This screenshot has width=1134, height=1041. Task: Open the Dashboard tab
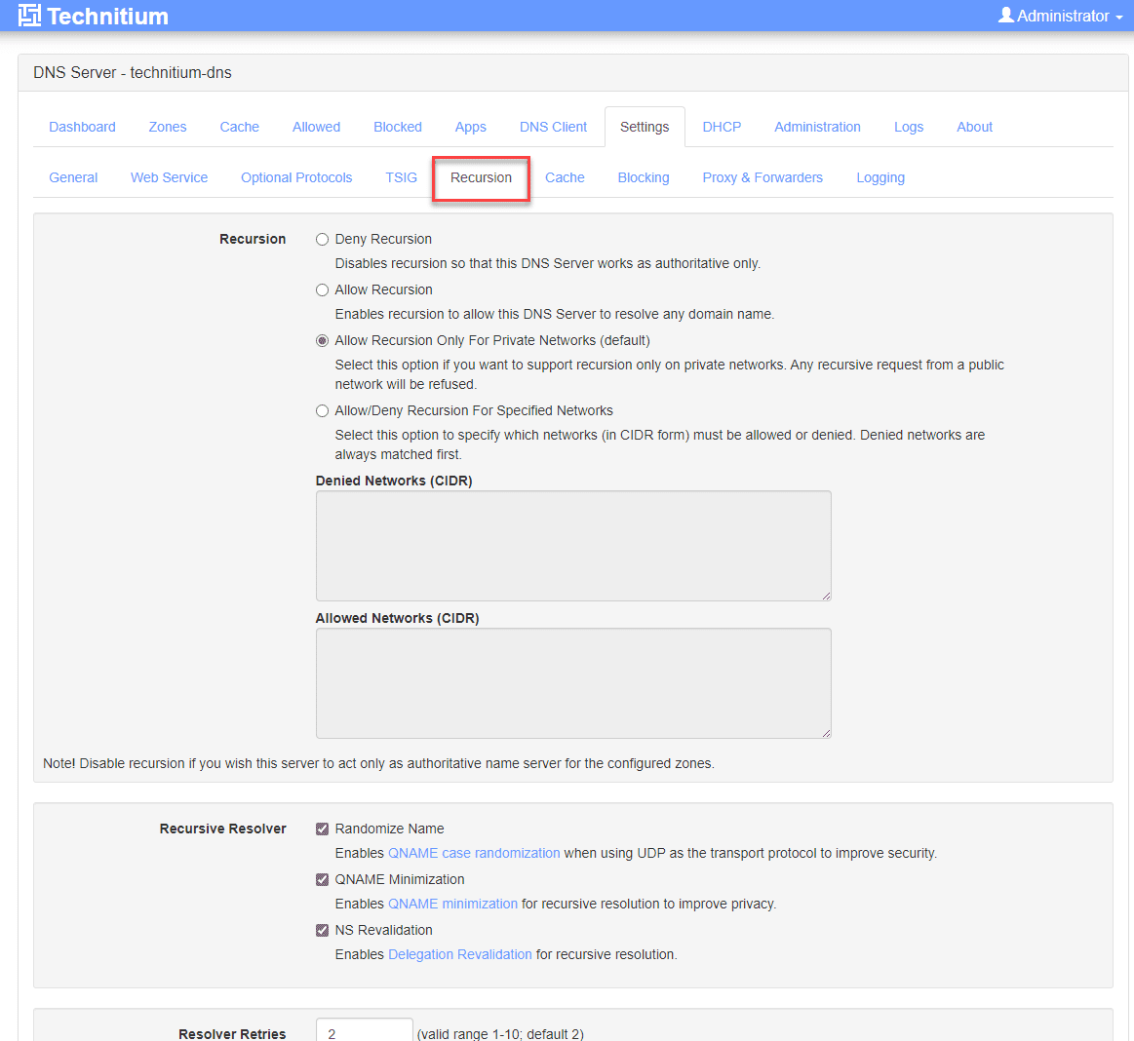point(83,128)
